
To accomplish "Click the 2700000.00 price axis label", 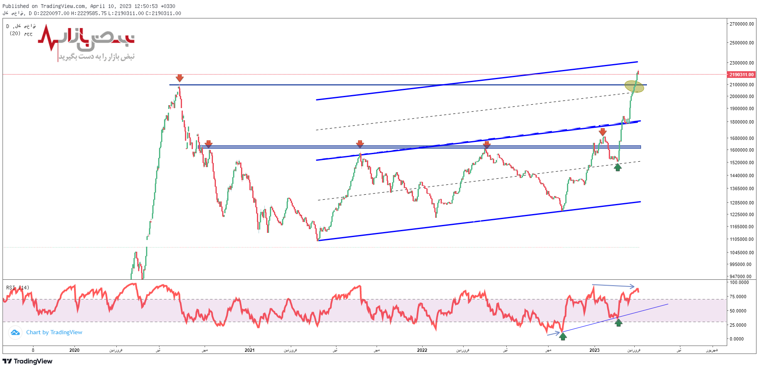I will pyautogui.click(x=741, y=24).
